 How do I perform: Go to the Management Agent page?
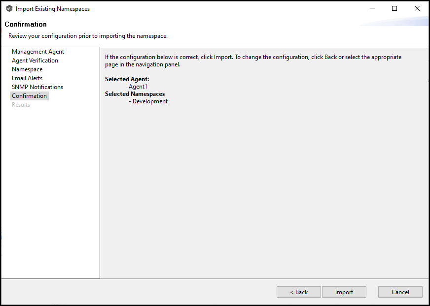[x=38, y=52]
